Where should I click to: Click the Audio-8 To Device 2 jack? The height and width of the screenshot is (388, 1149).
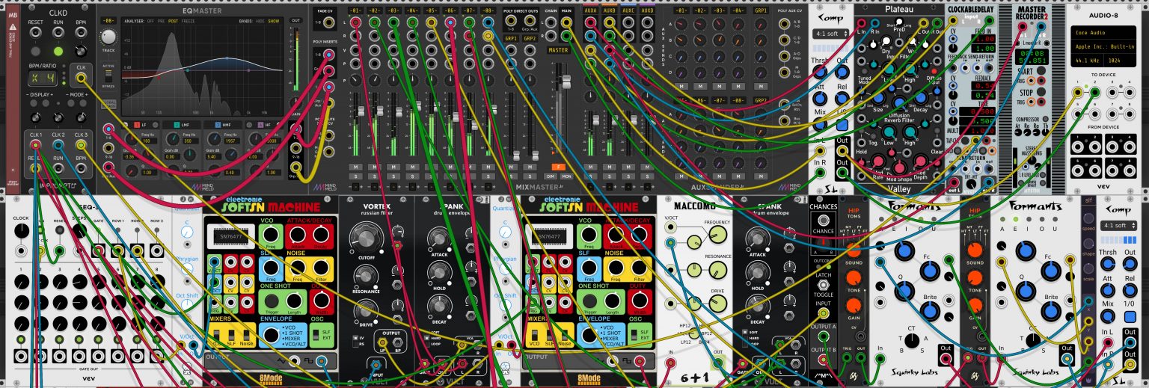click(1095, 92)
